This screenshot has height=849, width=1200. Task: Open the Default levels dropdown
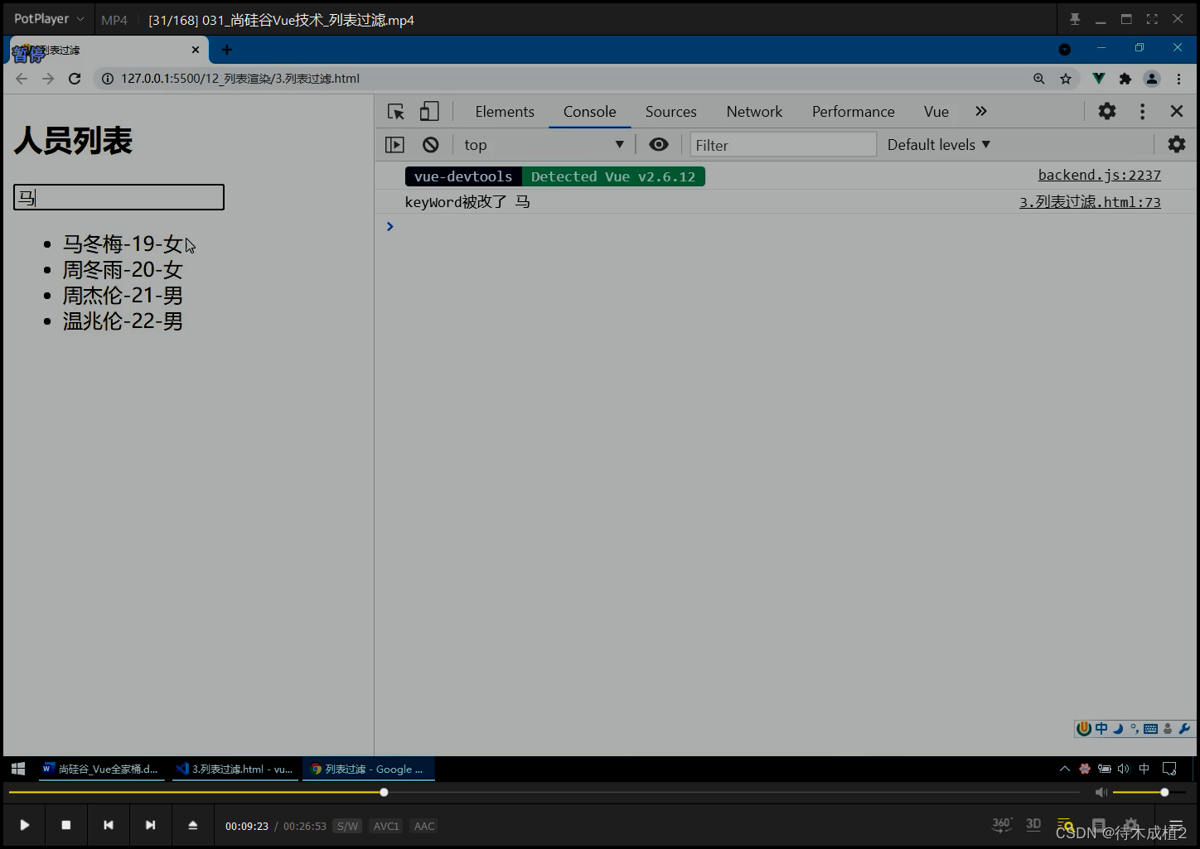pyautogui.click(x=939, y=145)
